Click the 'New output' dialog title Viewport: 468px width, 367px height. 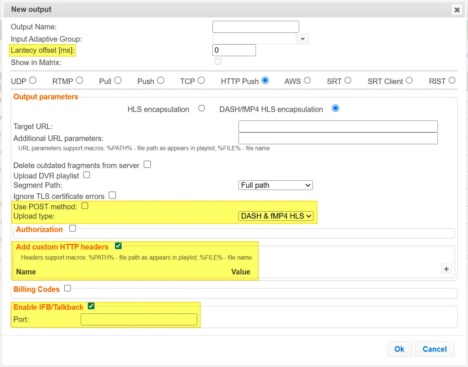(31, 9)
